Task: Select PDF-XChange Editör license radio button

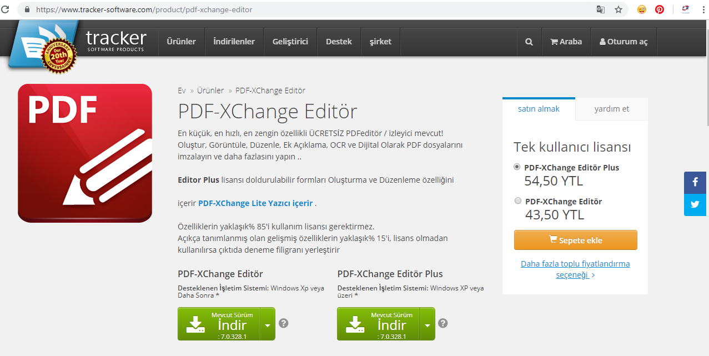Action: (x=518, y=201)
